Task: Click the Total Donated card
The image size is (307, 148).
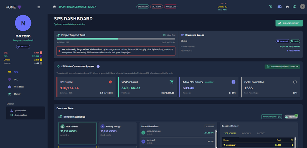Action: (x=78, y=133)
